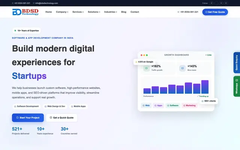The height and width of the screenshot is (150, 240).
Task: Click the Apps tag in dashboard
Action: [x=158, y=105]
